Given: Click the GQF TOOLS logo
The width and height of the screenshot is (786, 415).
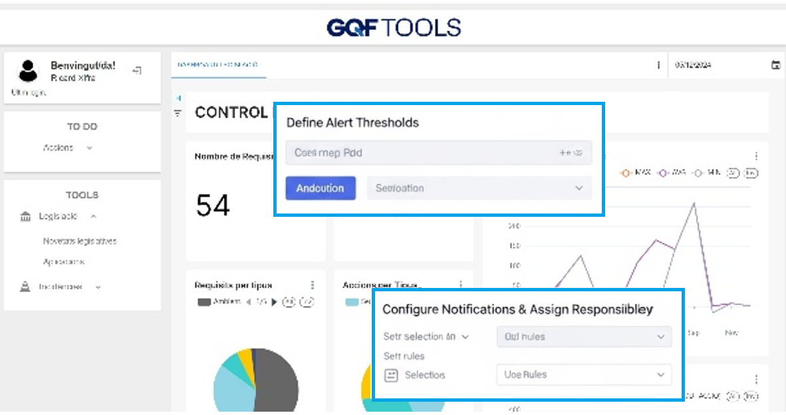Looking at the screenshot, I should pyautogui.click(x=394, y=27).
